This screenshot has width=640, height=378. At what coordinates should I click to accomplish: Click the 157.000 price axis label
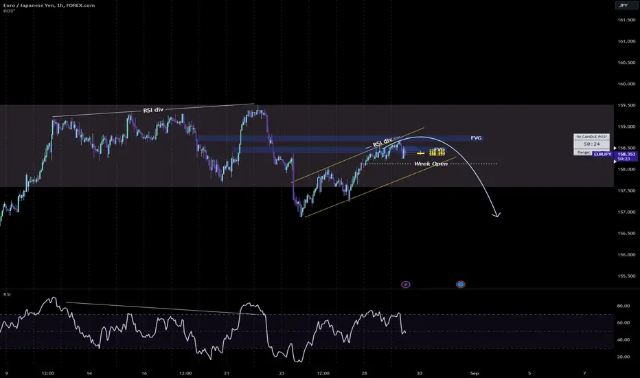[x=626, y=212]
